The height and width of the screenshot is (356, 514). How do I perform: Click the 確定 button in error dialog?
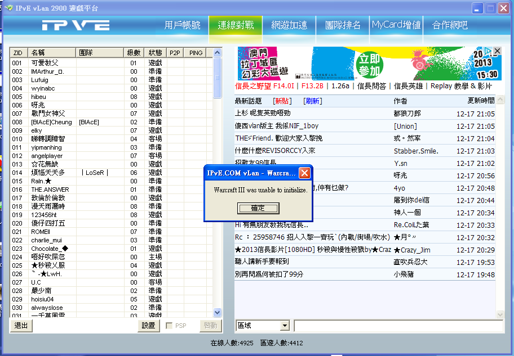click(x=258, y=208)
